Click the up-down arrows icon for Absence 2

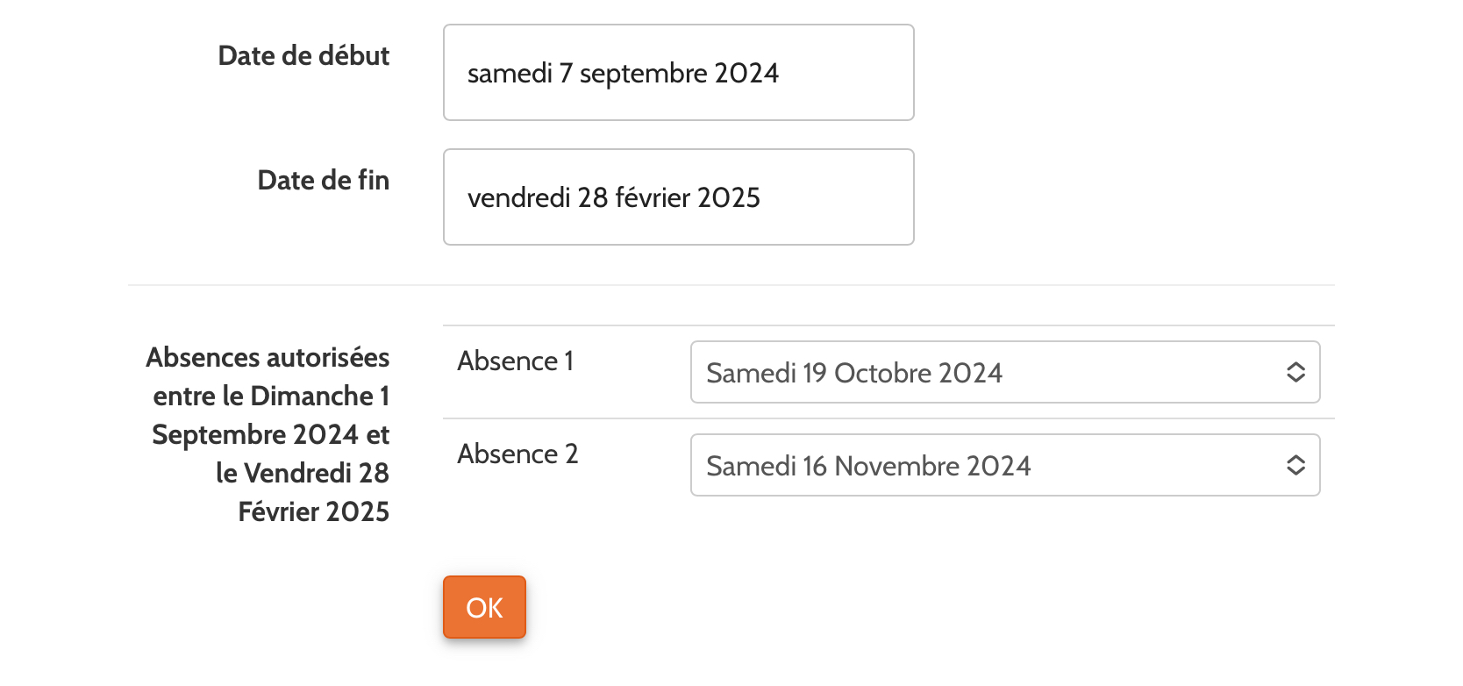[1295, 466]
